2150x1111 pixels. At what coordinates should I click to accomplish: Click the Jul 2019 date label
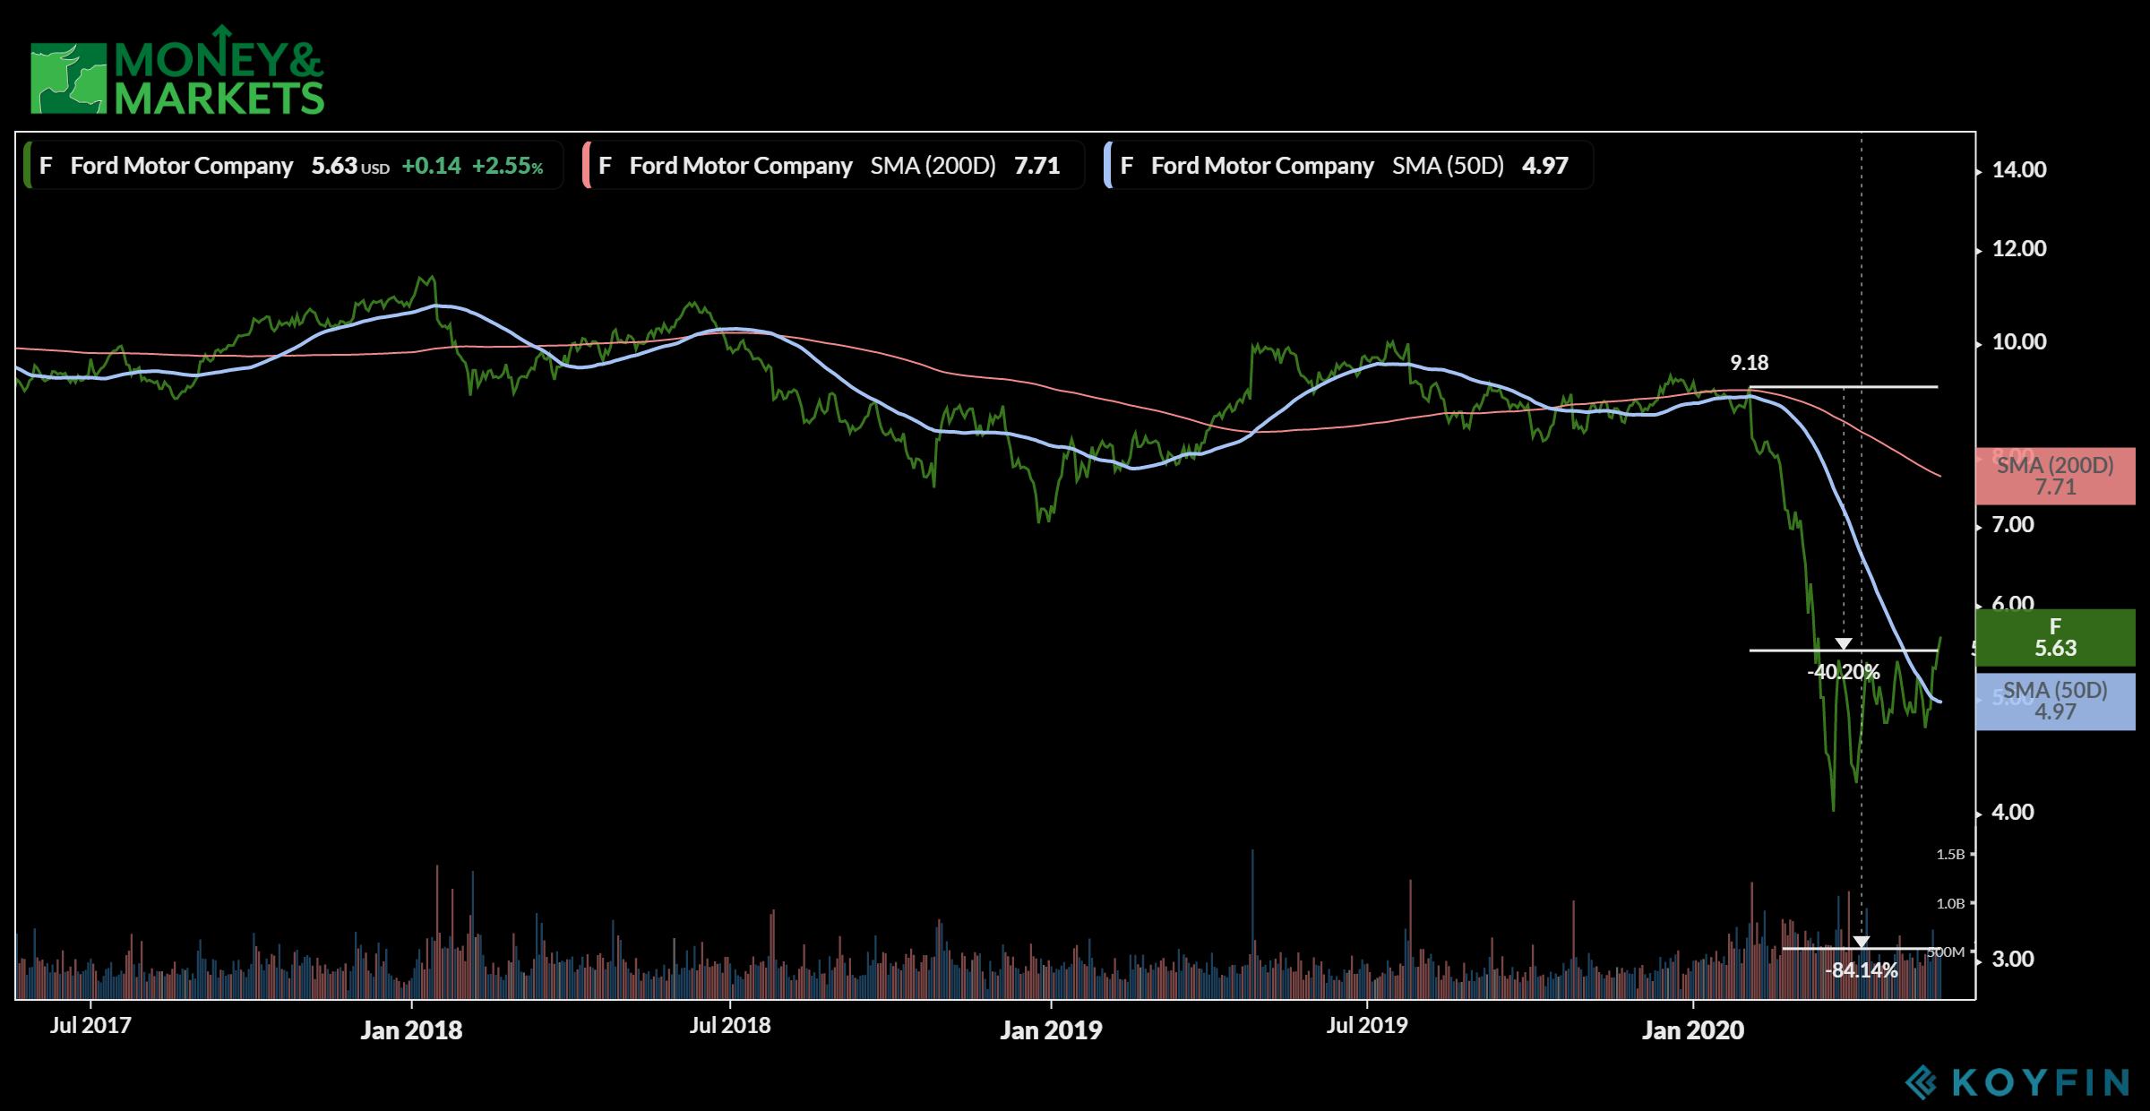coord(1367,1025)
